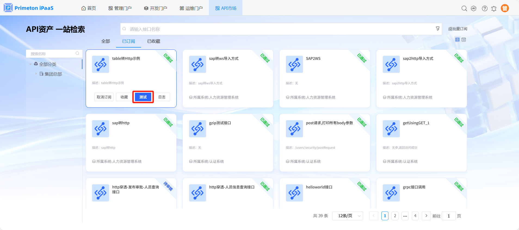Click the blue 测试 button
This screenshot has width=519, height=230.
click(143, 97)
